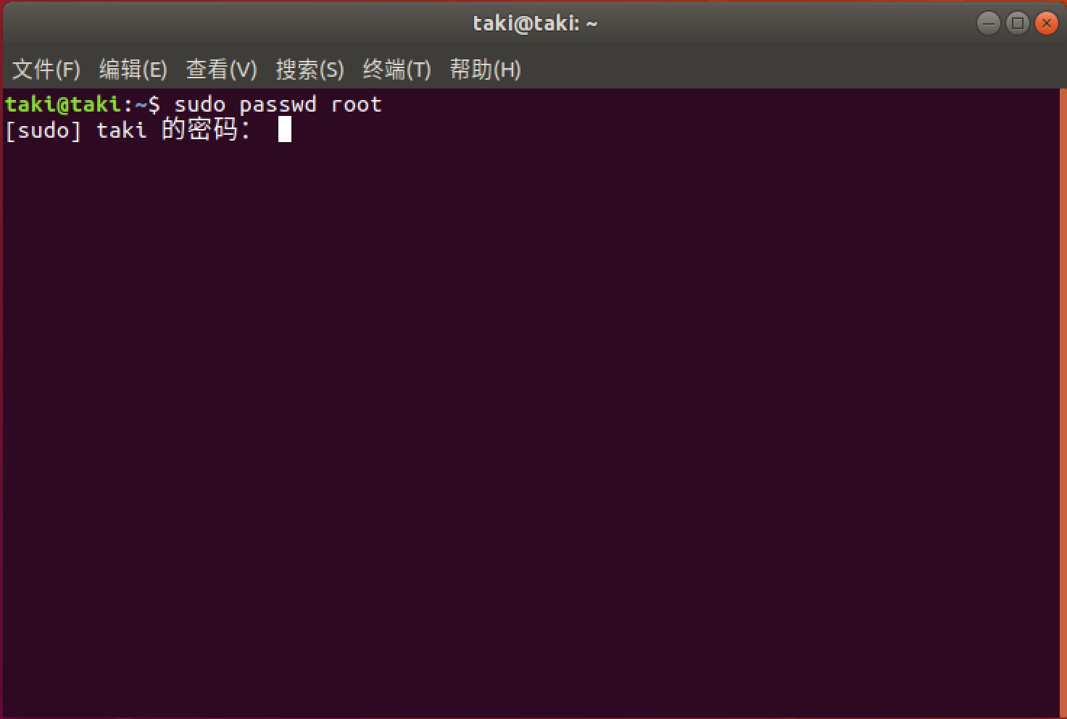Click the word passwd in the command
This screenshot has width=1067, height=719.
[278, 106]
